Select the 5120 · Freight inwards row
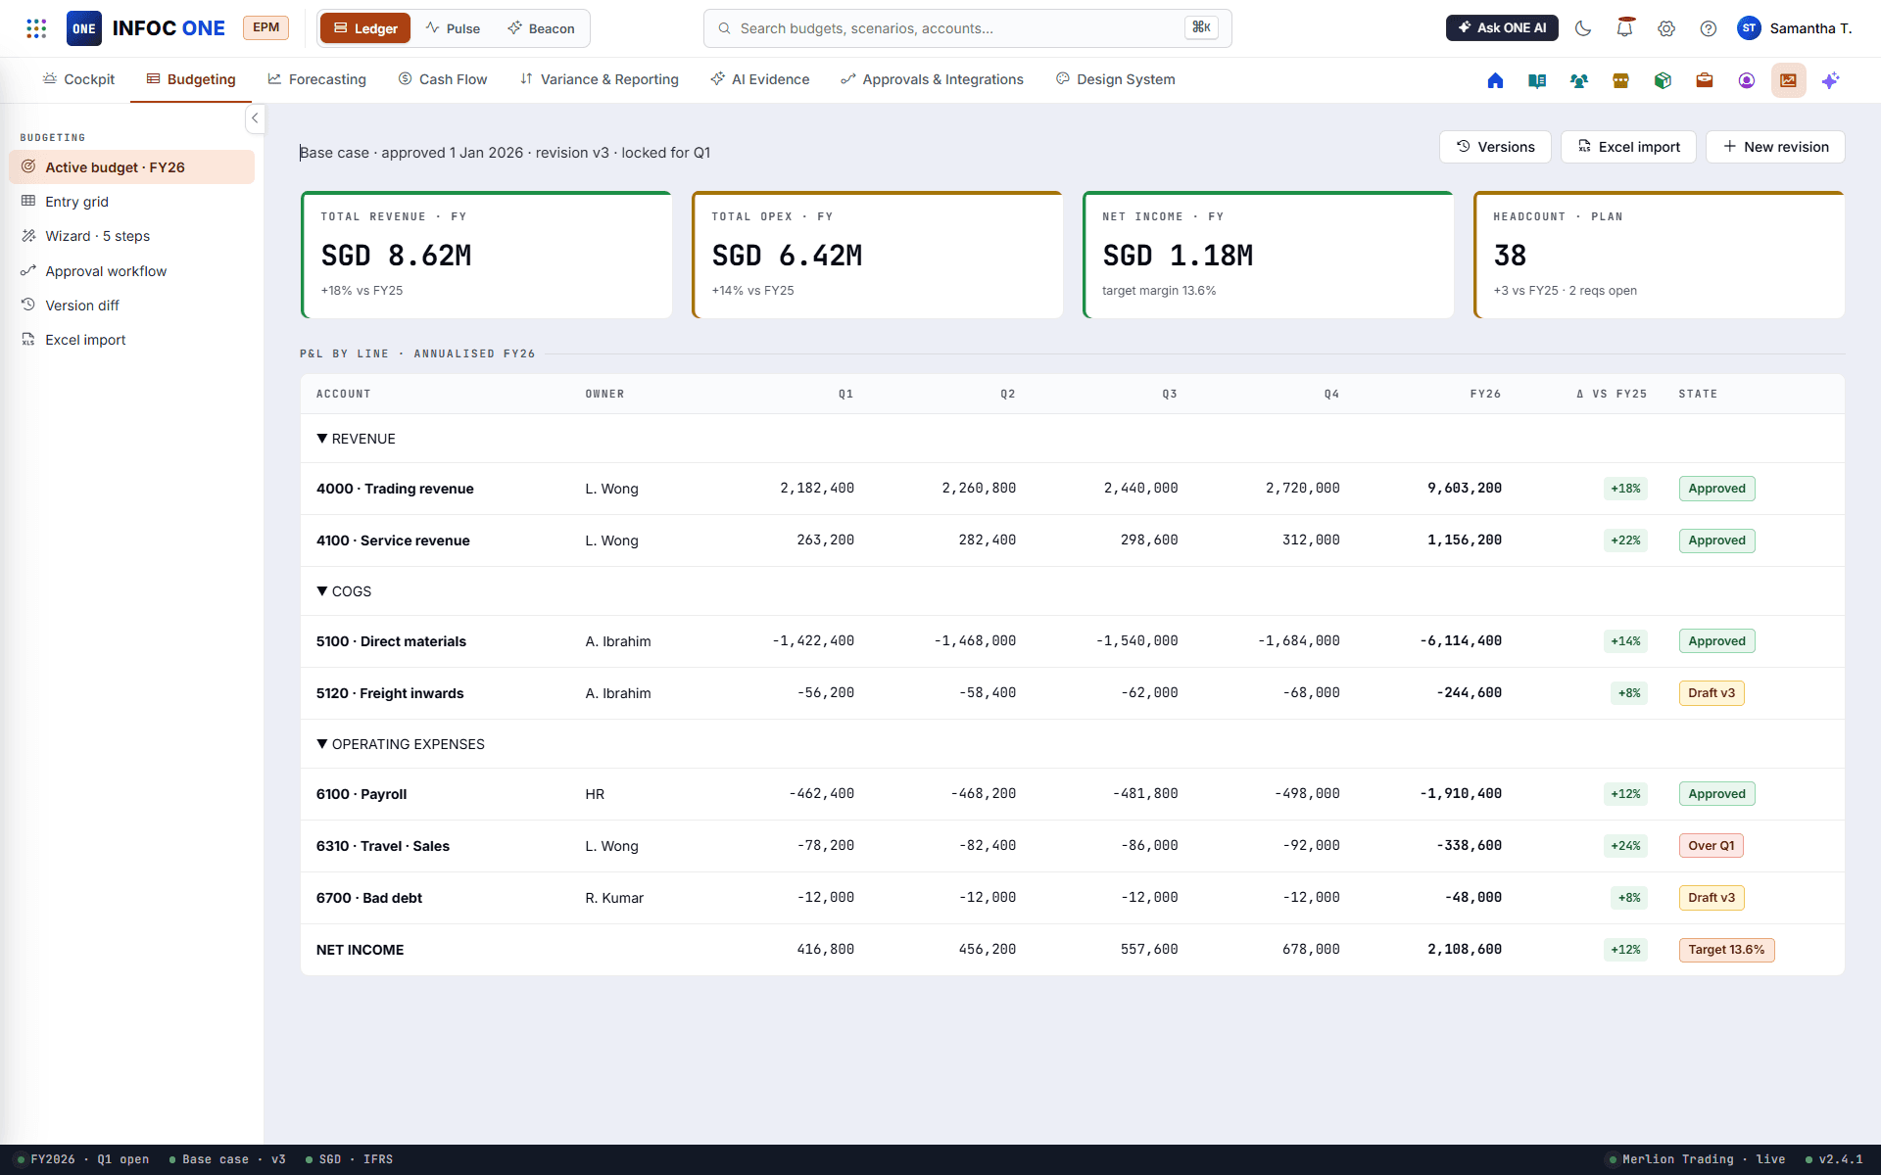Screen dimensions: 1881x1175 [x=1073, y=693]
